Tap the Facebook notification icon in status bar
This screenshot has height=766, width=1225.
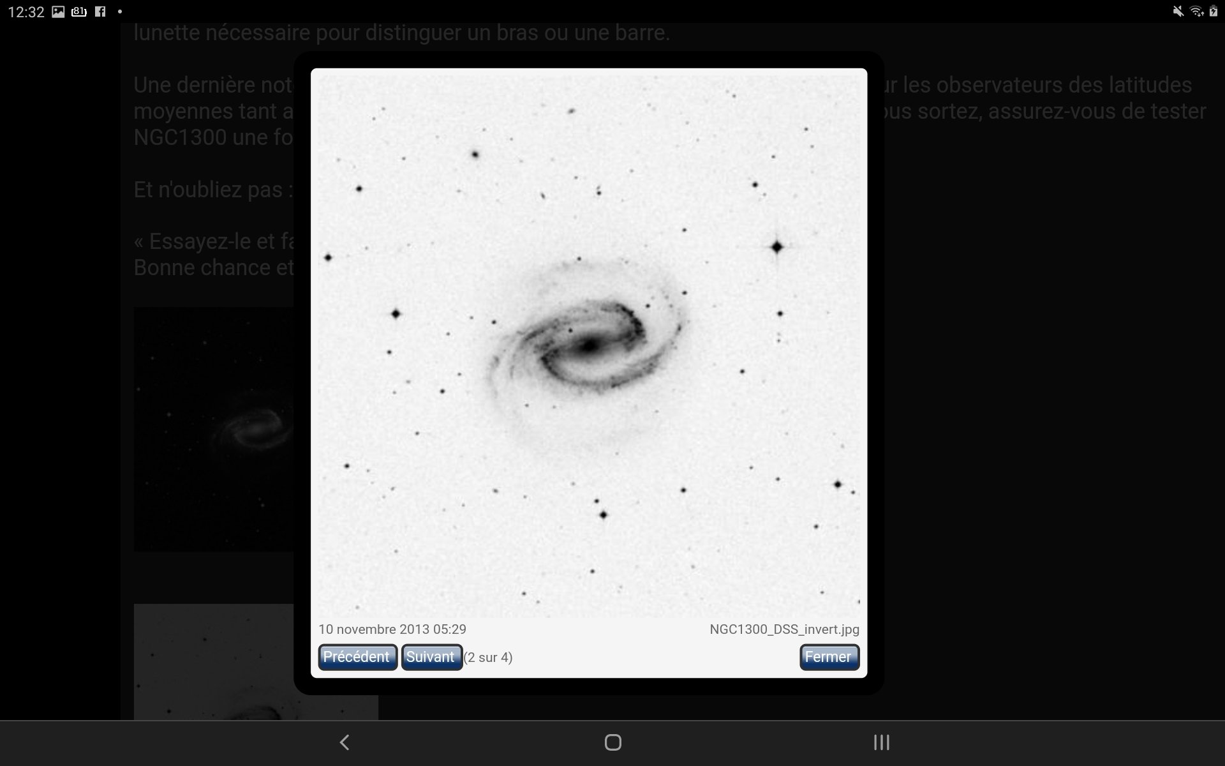[100, 11]
